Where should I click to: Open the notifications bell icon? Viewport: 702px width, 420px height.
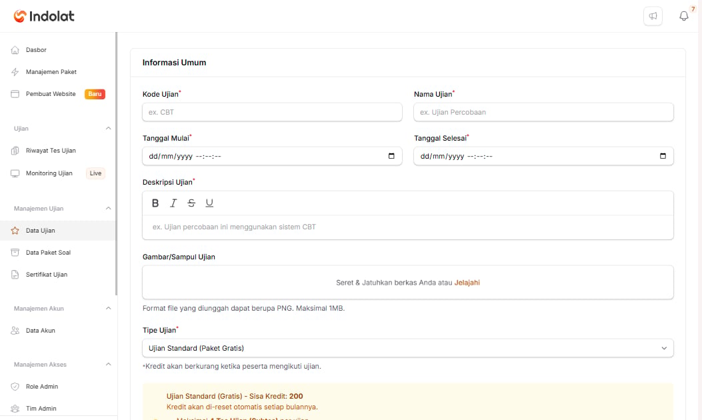point(683,16)
